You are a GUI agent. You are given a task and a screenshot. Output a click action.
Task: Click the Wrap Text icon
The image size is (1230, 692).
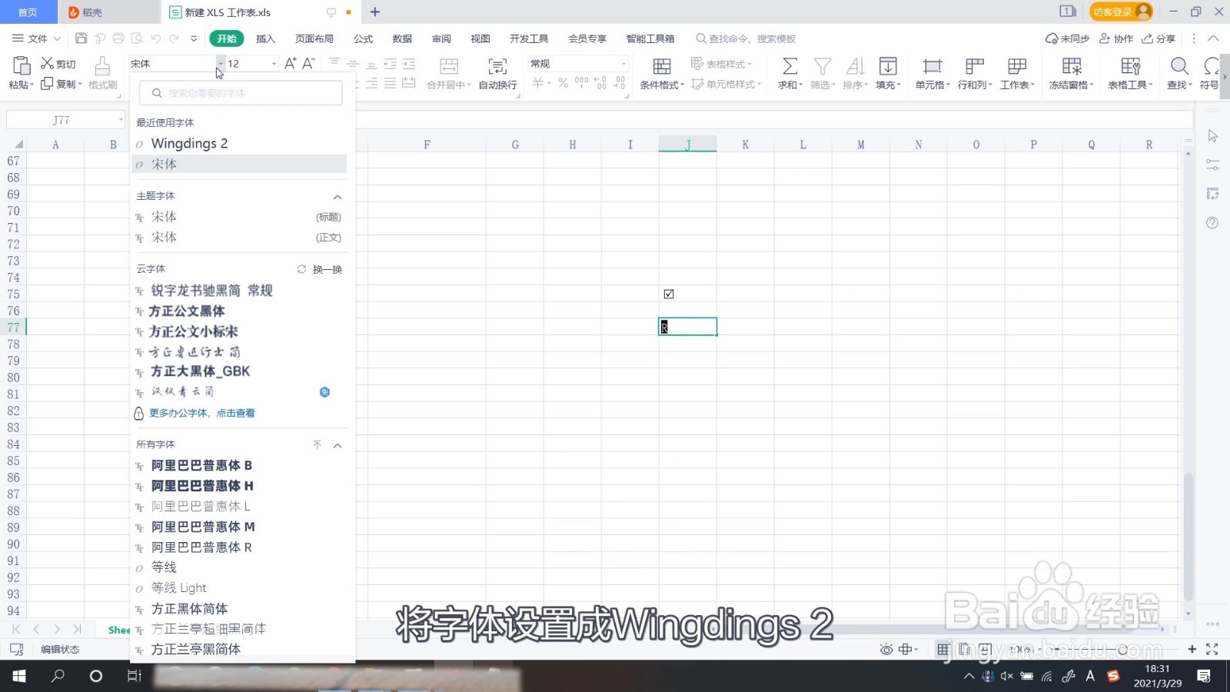point(497,66)
